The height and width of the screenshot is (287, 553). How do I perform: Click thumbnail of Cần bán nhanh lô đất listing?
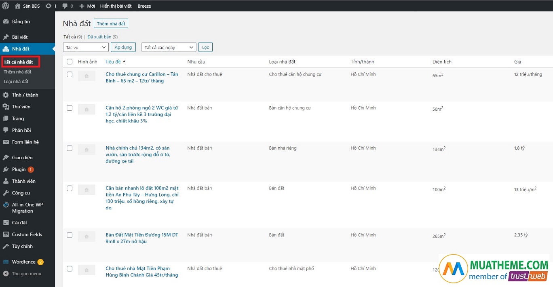[x=87, y=190]
